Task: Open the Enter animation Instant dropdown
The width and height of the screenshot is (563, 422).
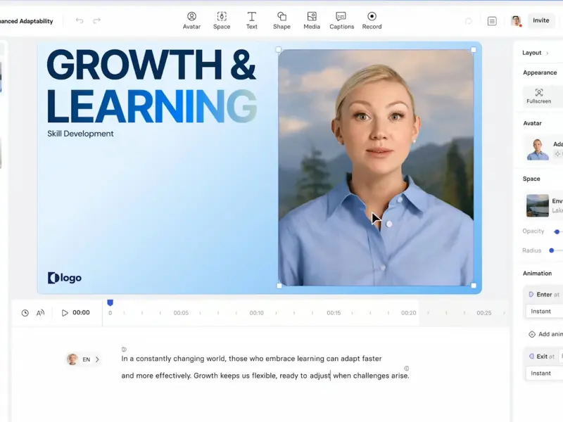Action: tap(544, 311)
